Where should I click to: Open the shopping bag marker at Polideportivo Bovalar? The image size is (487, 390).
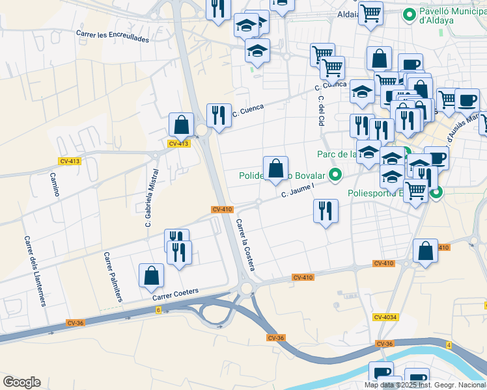(x=275, y=168)
